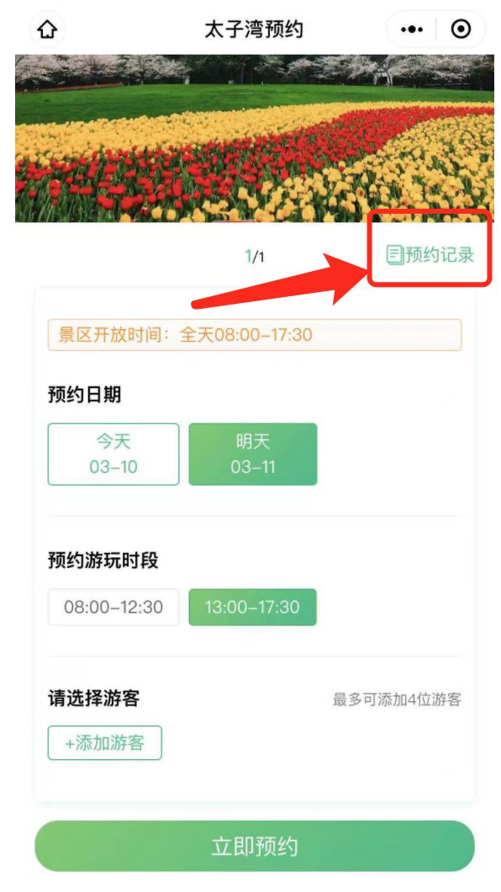
Task: Tap the 1/1 banner page indicator
Action: coord(255,258)
